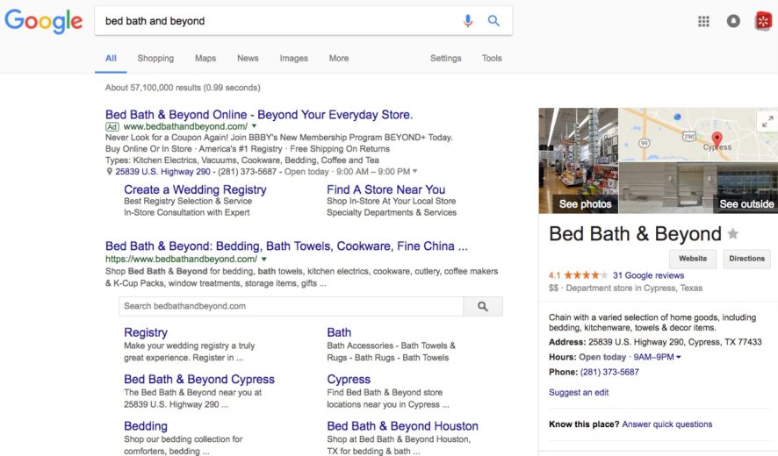
Task: Open the account avatar menu
Action: coord(763,21)
